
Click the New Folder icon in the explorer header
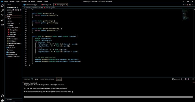[x=16, y=10]
